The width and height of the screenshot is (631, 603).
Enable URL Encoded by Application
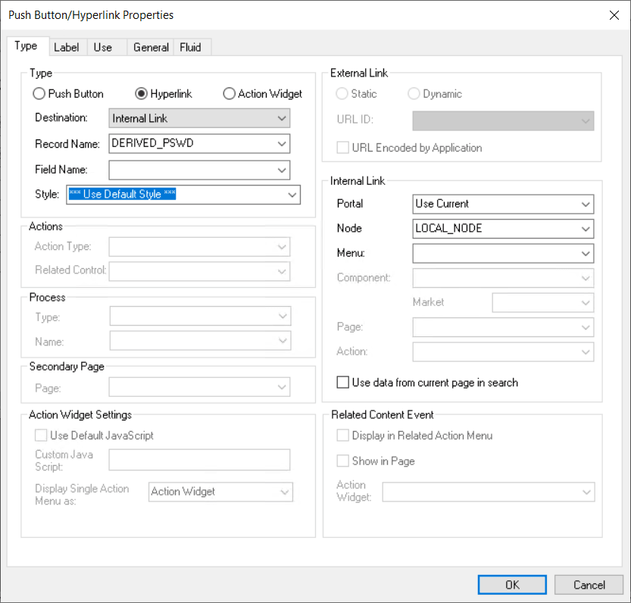click(x=342, y=148)
